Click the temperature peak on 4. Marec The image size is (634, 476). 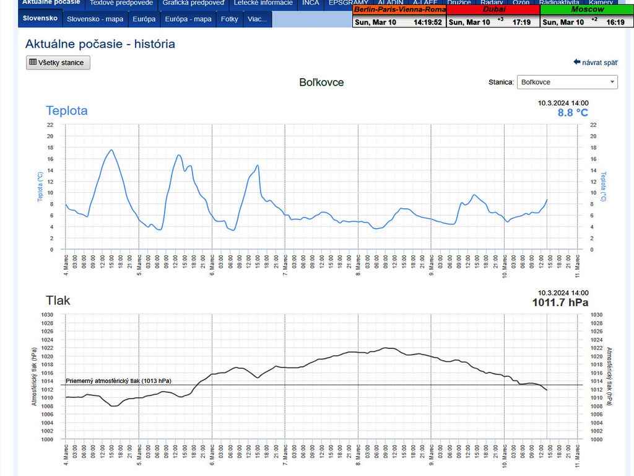[x=111, y=149]
